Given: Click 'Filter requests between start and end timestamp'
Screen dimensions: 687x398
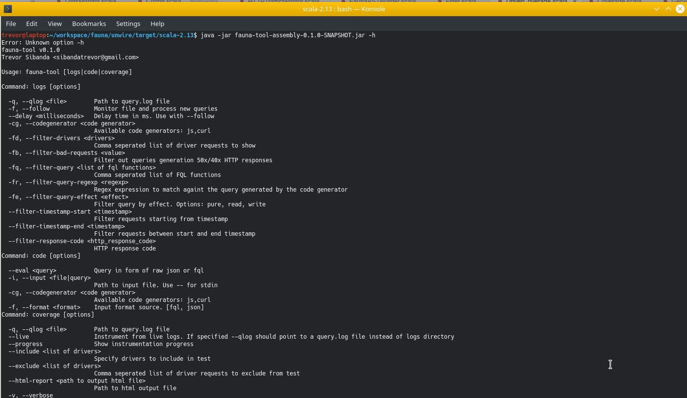Looking at the screenshot, I should pyautogui.click(x=175, y=234).
